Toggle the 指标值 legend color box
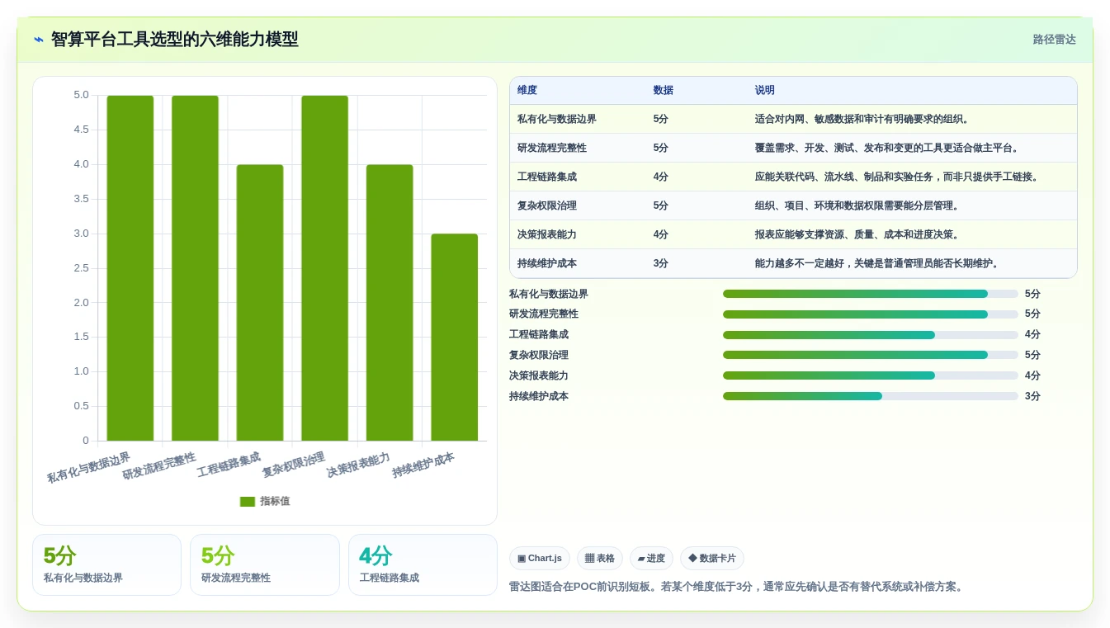This screenshot has height=628, width=1110. click(x=248, y=501)
